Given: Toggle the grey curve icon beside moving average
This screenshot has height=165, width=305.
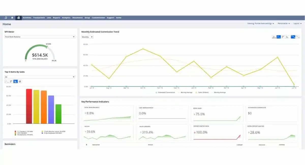Looking at the screenshot, I should click(x=298, y=37).
